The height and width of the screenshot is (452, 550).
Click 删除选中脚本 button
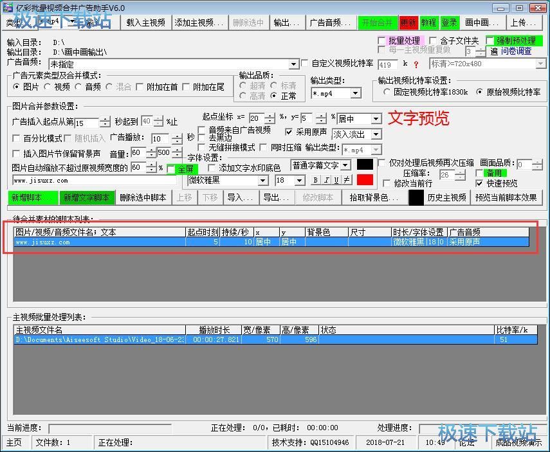pos(143,197)
